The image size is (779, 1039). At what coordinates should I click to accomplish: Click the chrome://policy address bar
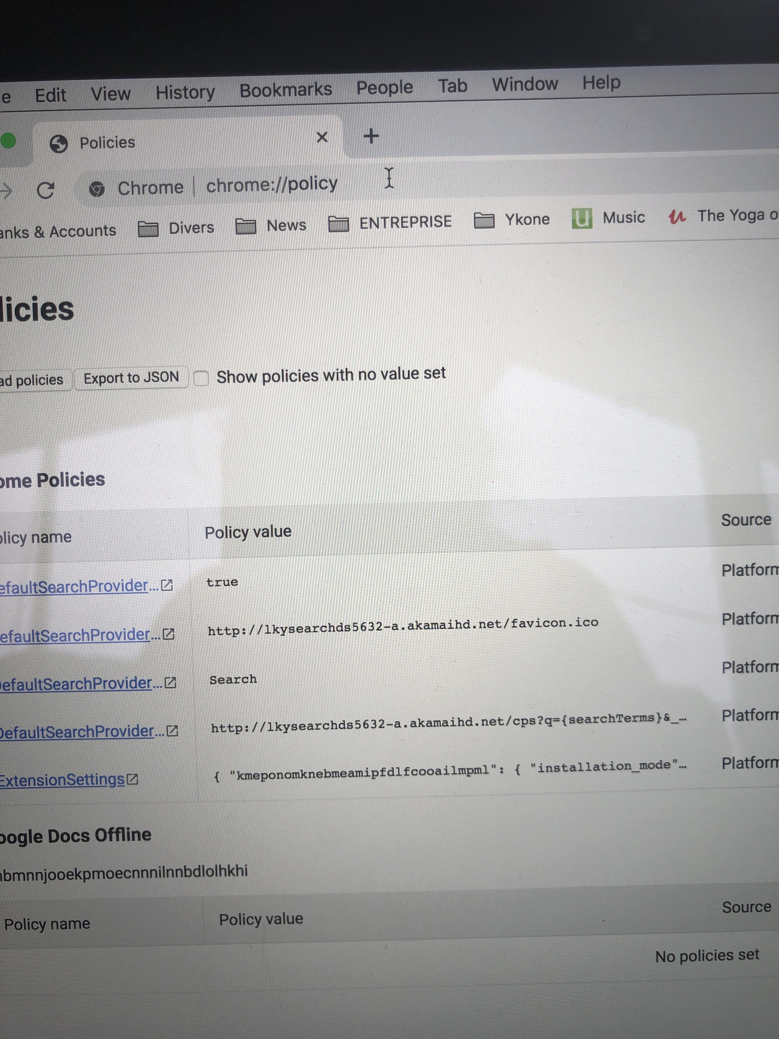click(x=272, y=184)
